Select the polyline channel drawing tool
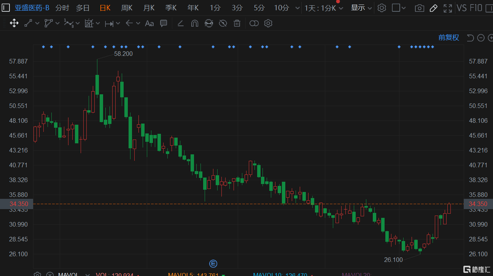Screen dimensions: 493x276 [x=48, y=23]
